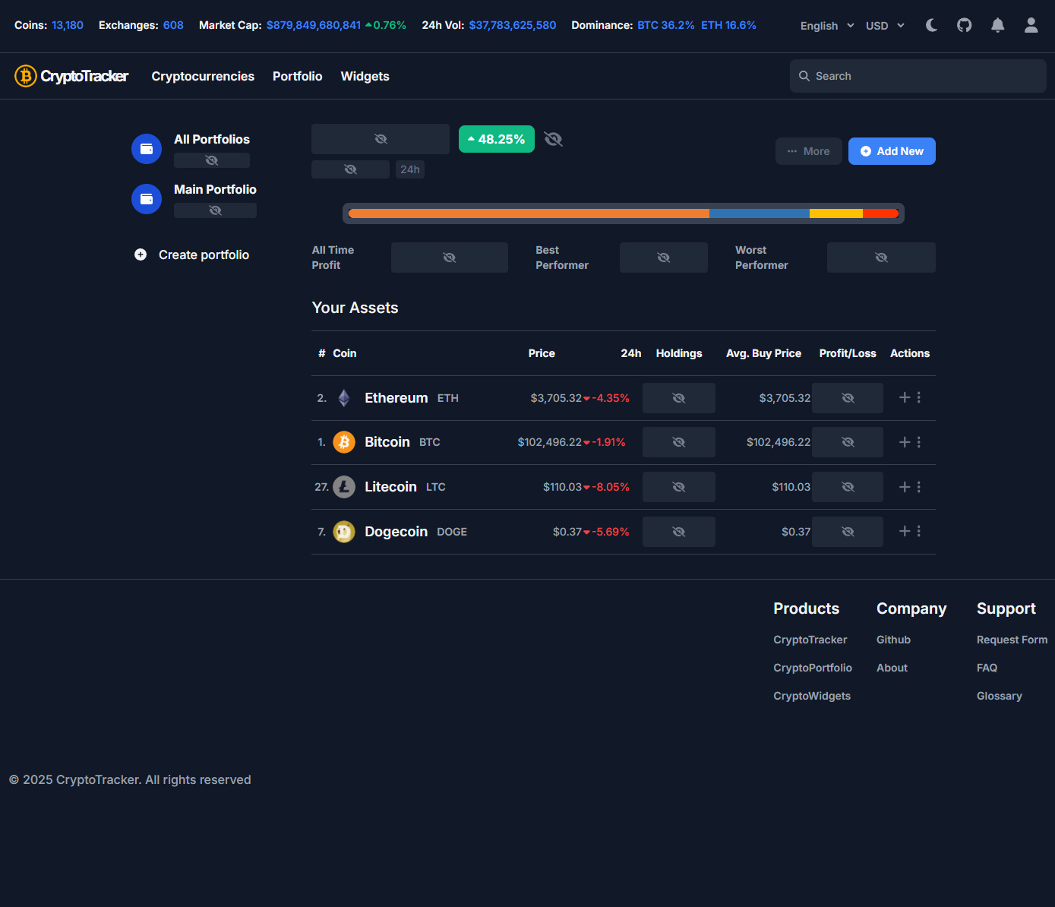
Task: Click the Ethereum coin icon
Action: click(x=344, y=398)
